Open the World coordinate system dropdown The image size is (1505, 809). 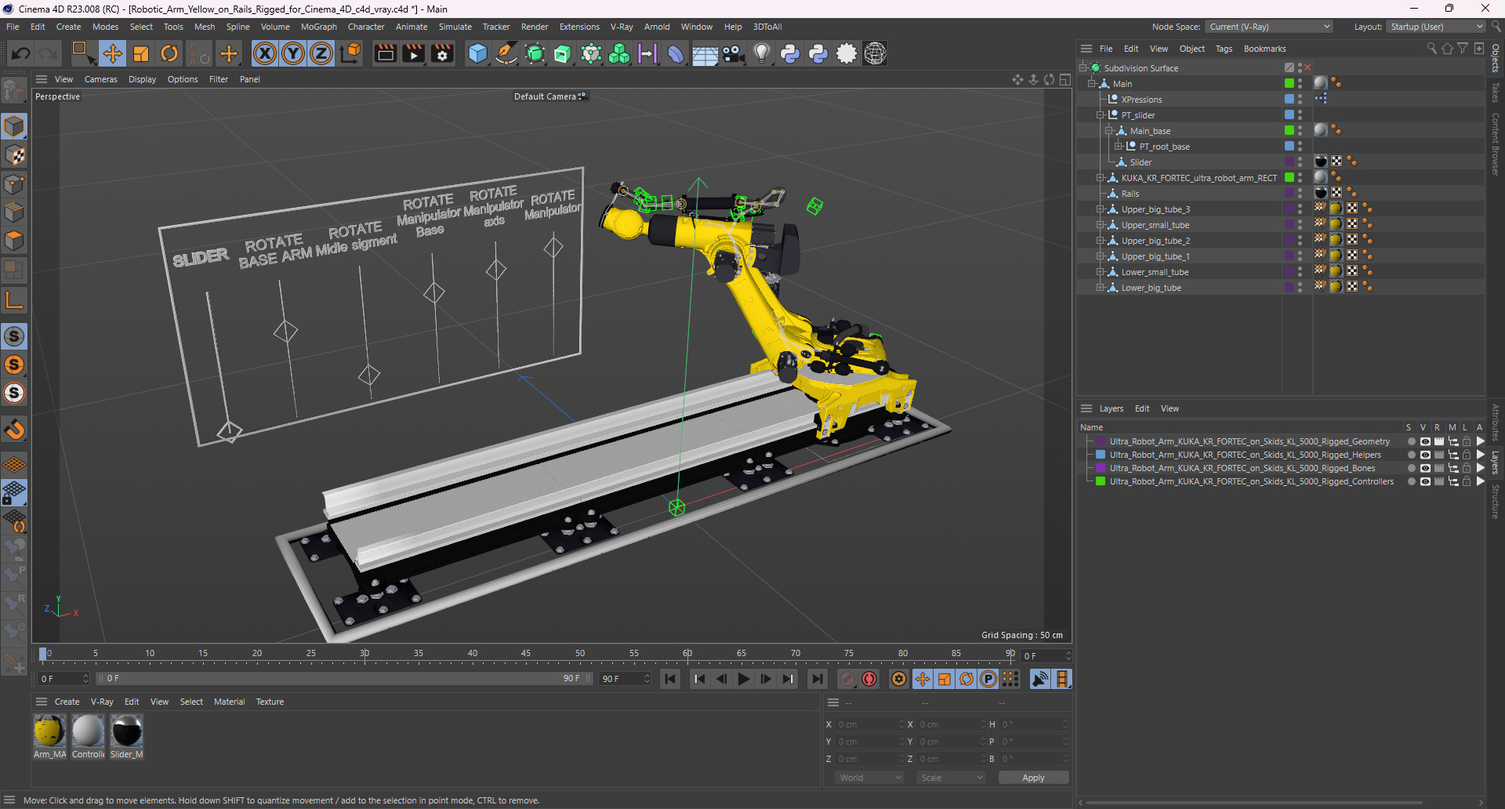click(870, 778)
